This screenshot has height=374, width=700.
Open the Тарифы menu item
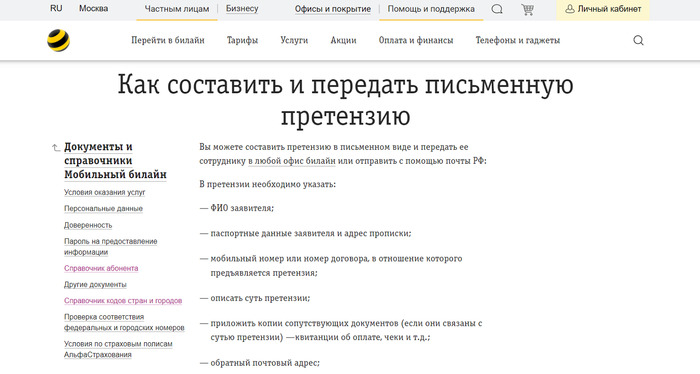pyautogui.click(x=243, y=41)
